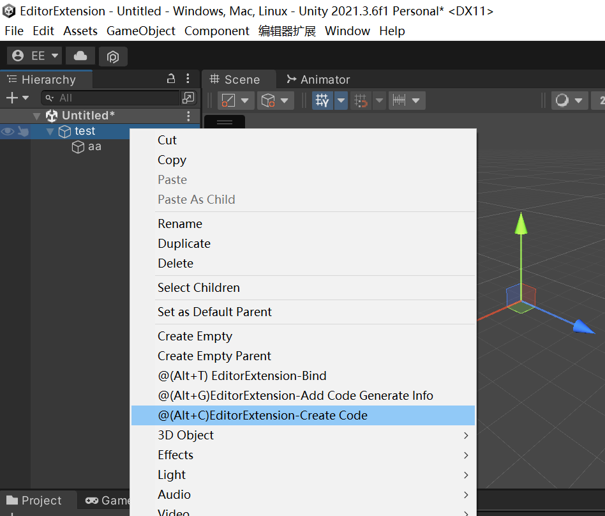
Task: Open Hierarchy panel three-dot options menu
Action: pyautogui.click(x=188, y=79)
